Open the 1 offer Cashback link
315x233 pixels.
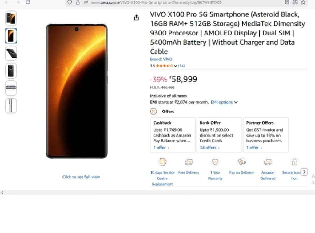pyautogui.click(x=161, y=148)
